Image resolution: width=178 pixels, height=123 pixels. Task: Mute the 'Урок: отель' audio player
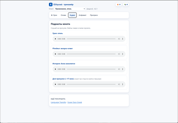tap(119, 39)
